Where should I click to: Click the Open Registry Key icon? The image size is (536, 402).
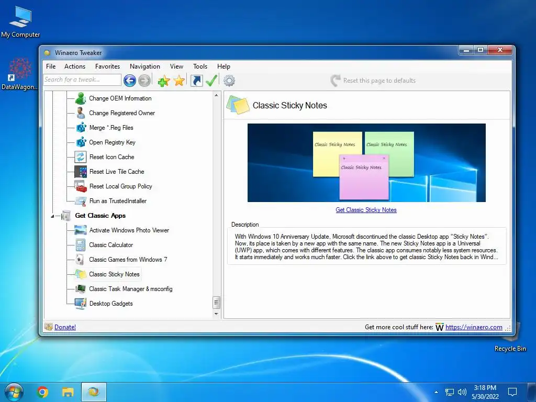[x=81, y=142]
